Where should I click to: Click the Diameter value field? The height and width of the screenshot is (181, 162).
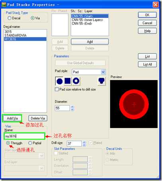pos(62,108)
